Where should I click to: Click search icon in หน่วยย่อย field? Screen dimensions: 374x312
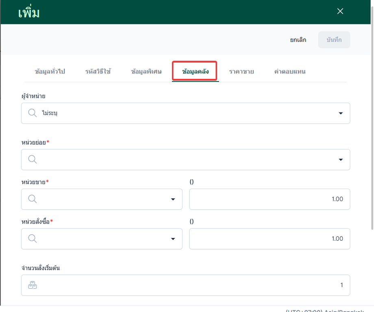tap(33, 159)
